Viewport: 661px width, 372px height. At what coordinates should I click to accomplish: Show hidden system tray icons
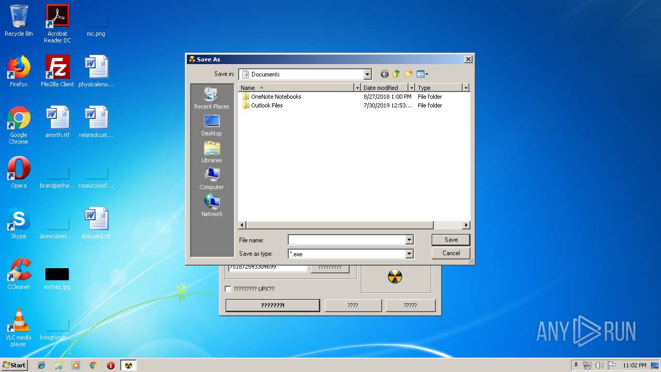coord(576,365)
